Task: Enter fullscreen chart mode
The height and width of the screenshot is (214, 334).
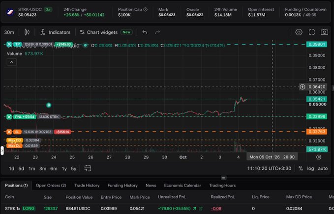Action: pyautogui.click(x=312, y=32)
